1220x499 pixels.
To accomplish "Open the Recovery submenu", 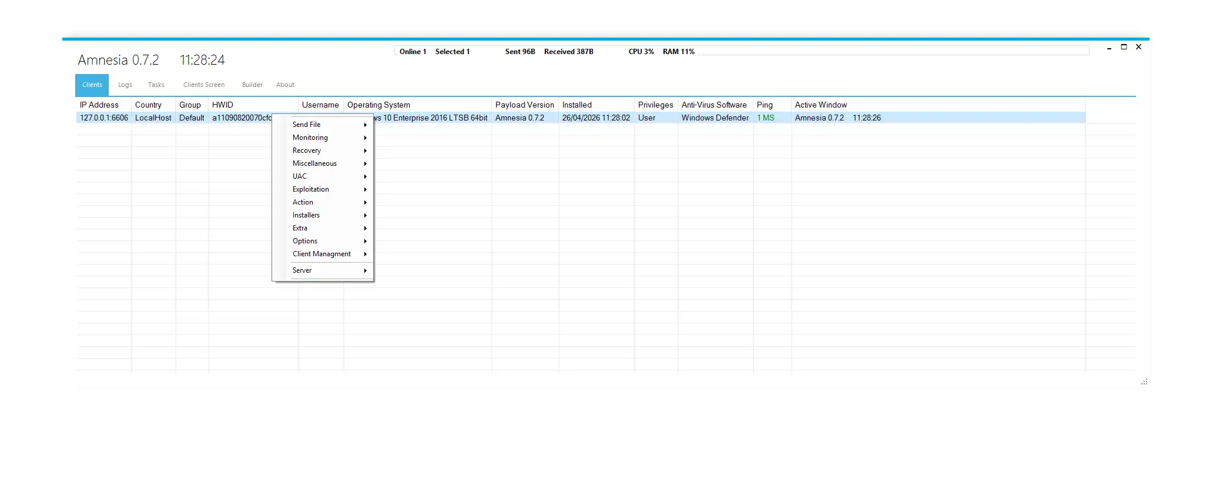I will [x=307, y=150].
